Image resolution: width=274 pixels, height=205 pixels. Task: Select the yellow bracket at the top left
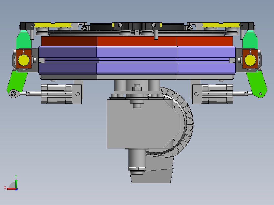[53, 25]
